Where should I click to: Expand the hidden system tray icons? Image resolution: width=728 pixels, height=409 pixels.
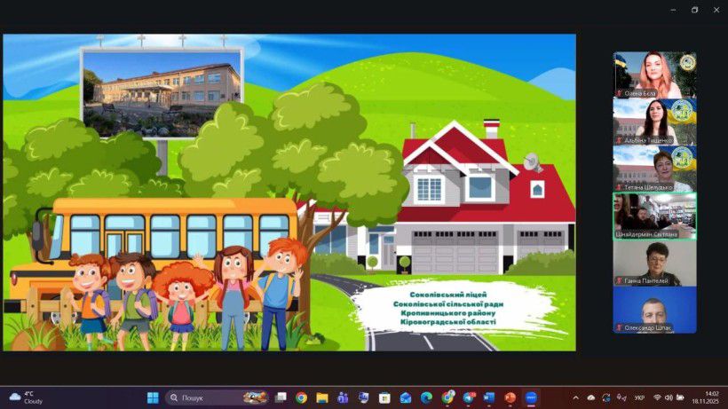point(575,397)
